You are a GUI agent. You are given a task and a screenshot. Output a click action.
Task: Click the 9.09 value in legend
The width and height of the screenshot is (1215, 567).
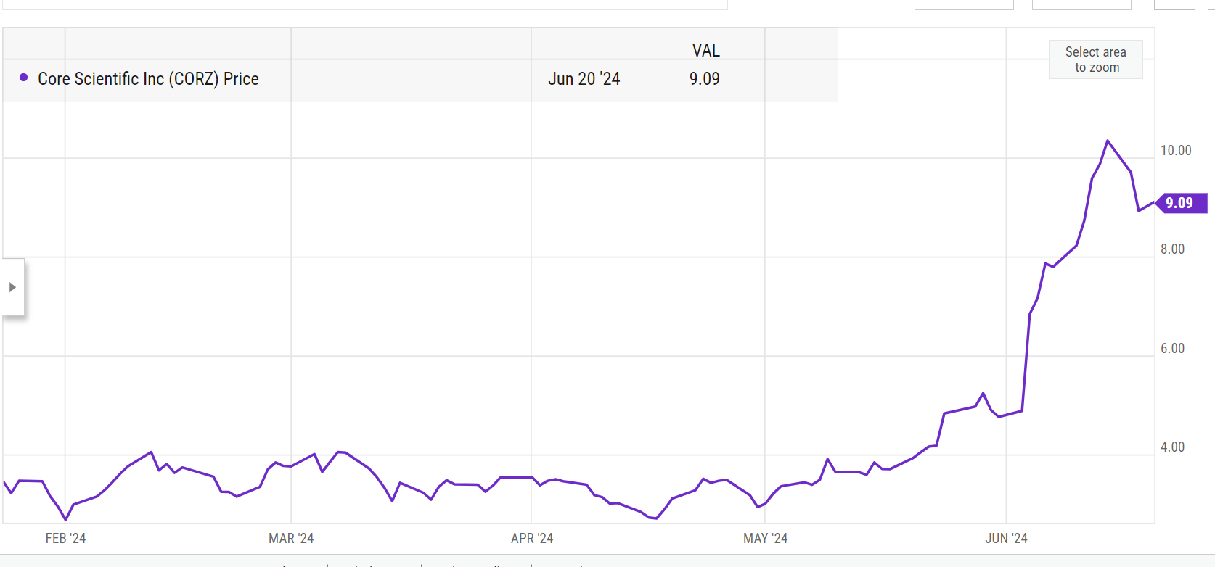point(704,79)
